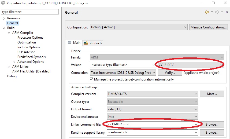
Task: Browse for runtime support library
Action: pos(212,132)
